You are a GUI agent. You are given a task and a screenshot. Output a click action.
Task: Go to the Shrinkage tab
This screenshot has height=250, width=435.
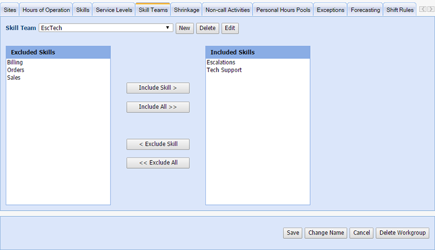pos(186,10)
